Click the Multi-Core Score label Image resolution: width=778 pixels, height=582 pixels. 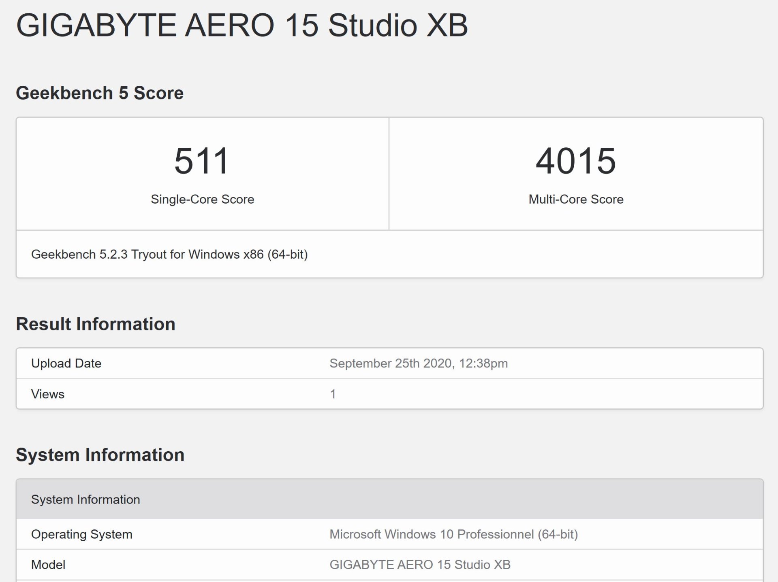click(576, 199)
